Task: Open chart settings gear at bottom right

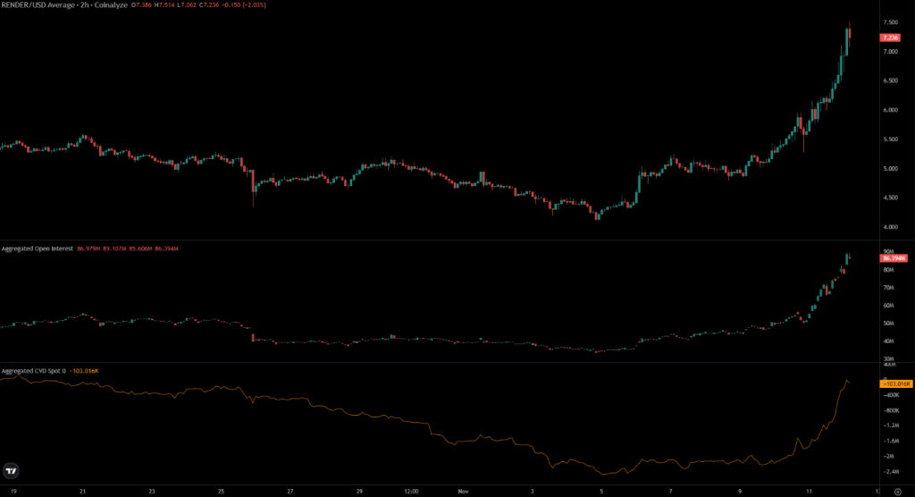Action: tap(896, 491)
